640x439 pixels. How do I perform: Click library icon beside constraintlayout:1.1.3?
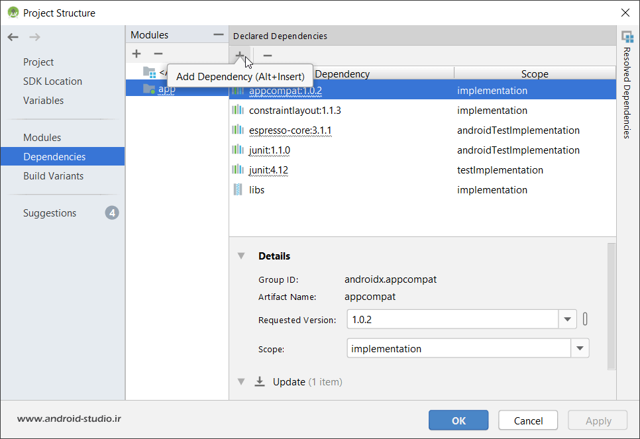coord(238,110)
